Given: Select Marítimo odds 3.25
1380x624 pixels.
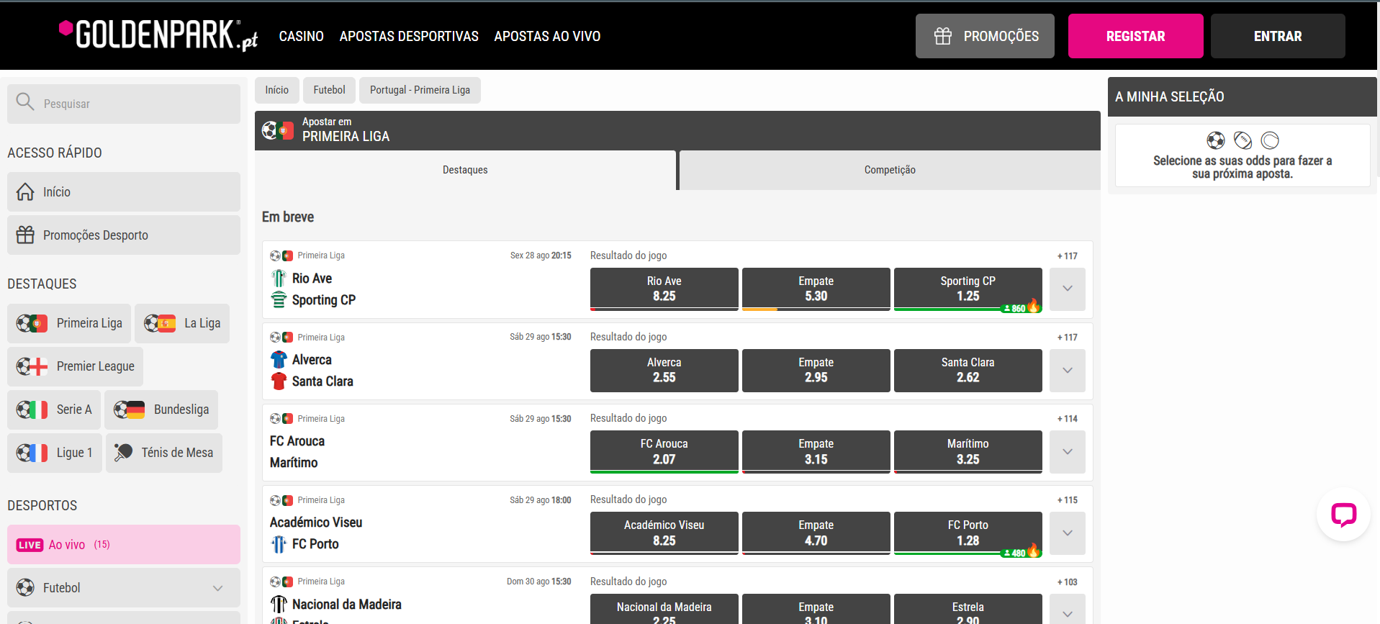Looking at the screenshot, I should [968, 452].
